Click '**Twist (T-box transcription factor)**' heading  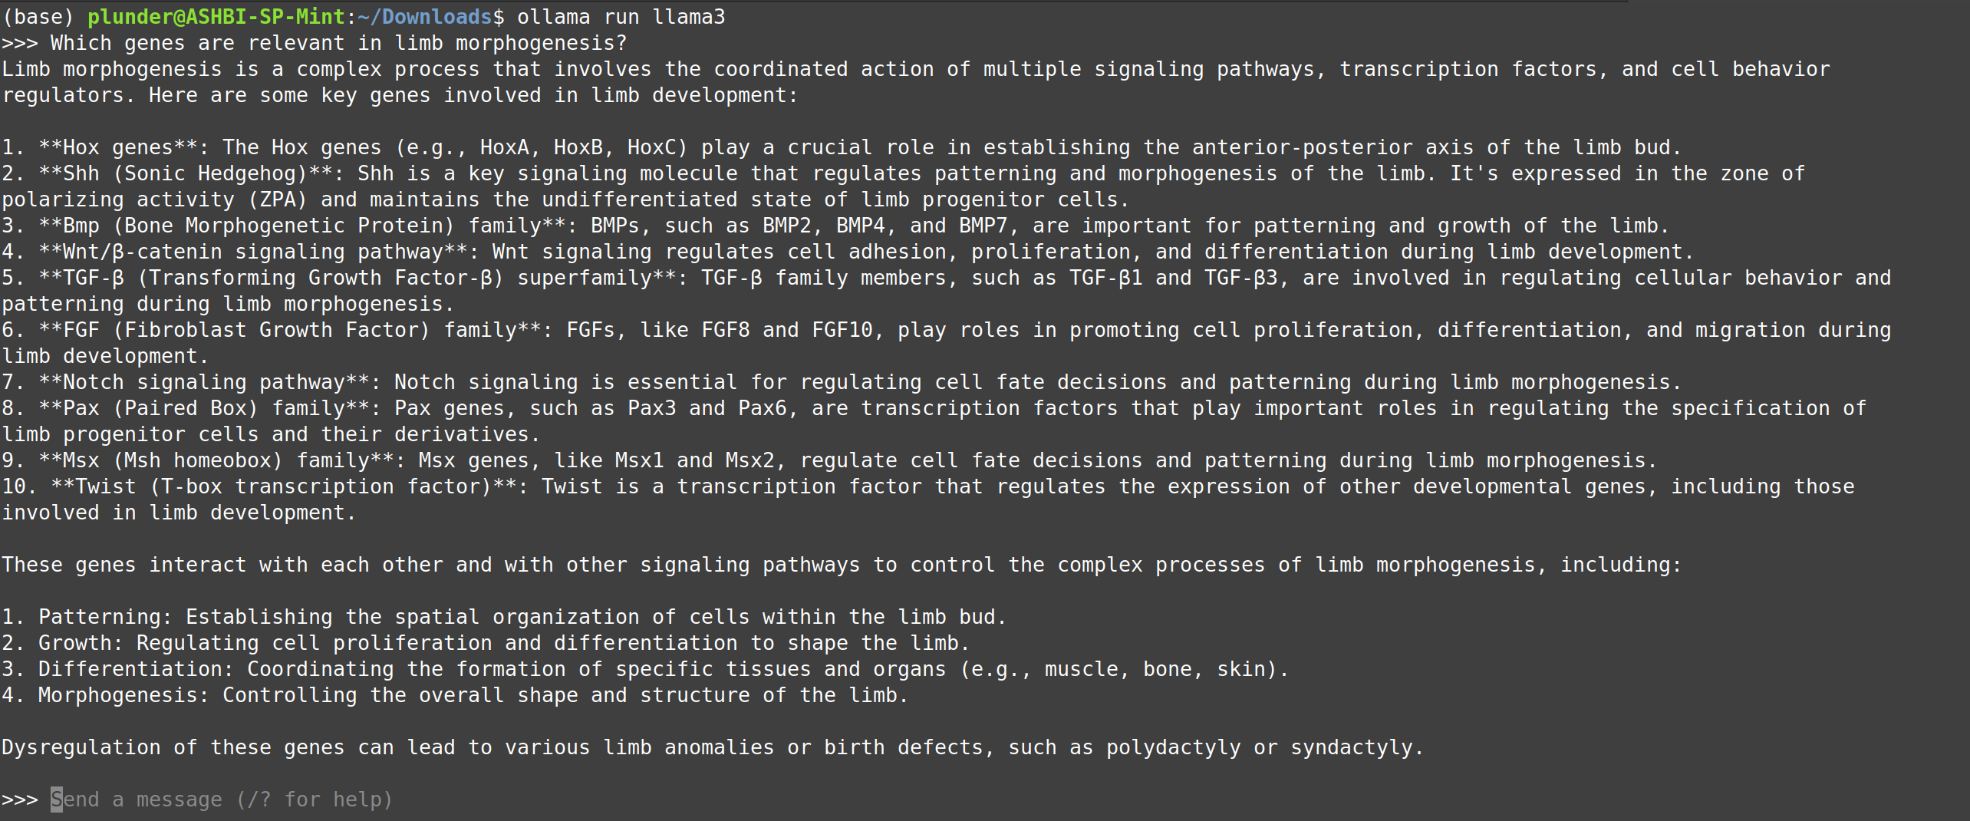tap(284, 486)
